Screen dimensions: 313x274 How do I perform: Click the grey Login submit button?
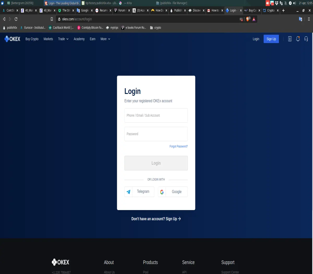(156, 163)
